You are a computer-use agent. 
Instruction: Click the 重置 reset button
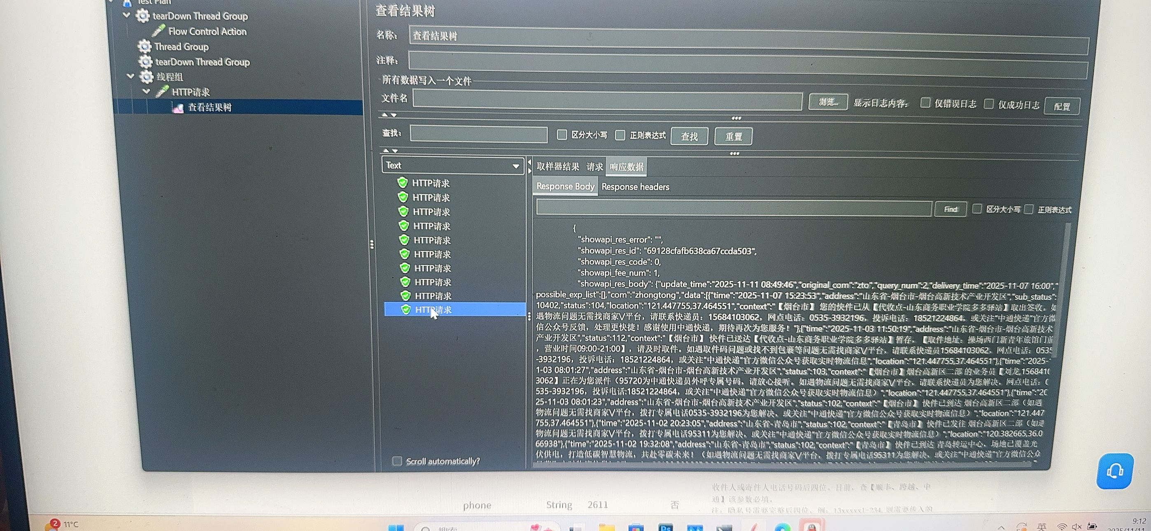[x=733, y=136]
